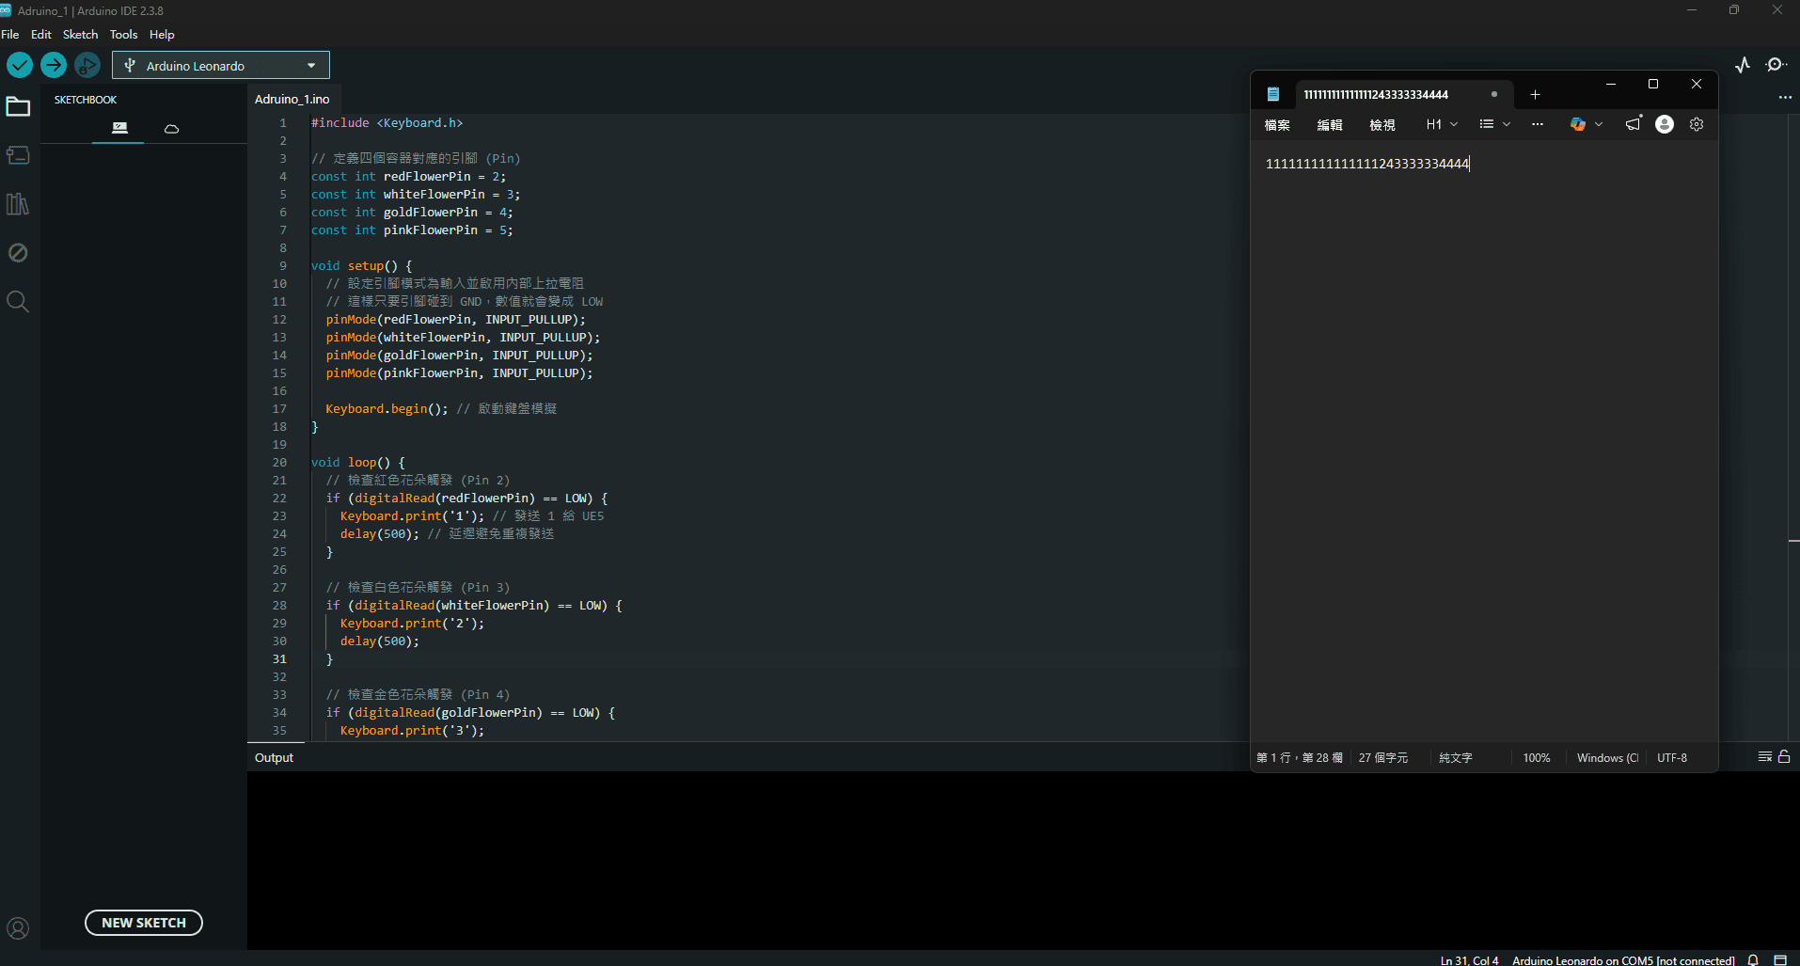The image size is (1800, 966).
Task: Switch to local sketchbook computer tab
Action: tap(119, 128)
